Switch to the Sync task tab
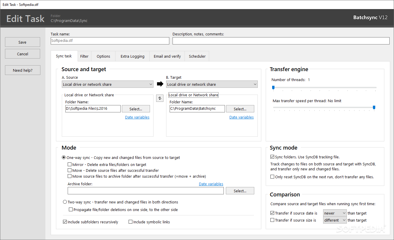Viewport: 394px width, 240px height. click(x=64, y=56)
